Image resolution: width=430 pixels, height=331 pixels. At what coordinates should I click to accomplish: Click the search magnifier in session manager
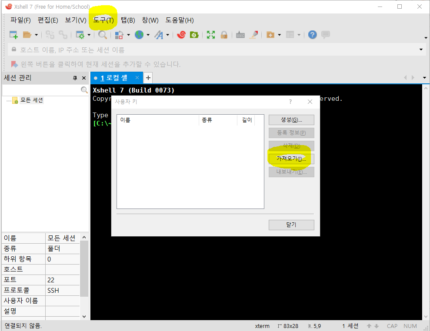tap(84, 90)
